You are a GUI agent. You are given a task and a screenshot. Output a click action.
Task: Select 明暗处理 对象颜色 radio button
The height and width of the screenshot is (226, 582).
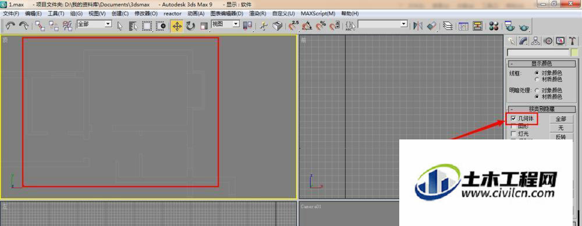tap(537, 91)
